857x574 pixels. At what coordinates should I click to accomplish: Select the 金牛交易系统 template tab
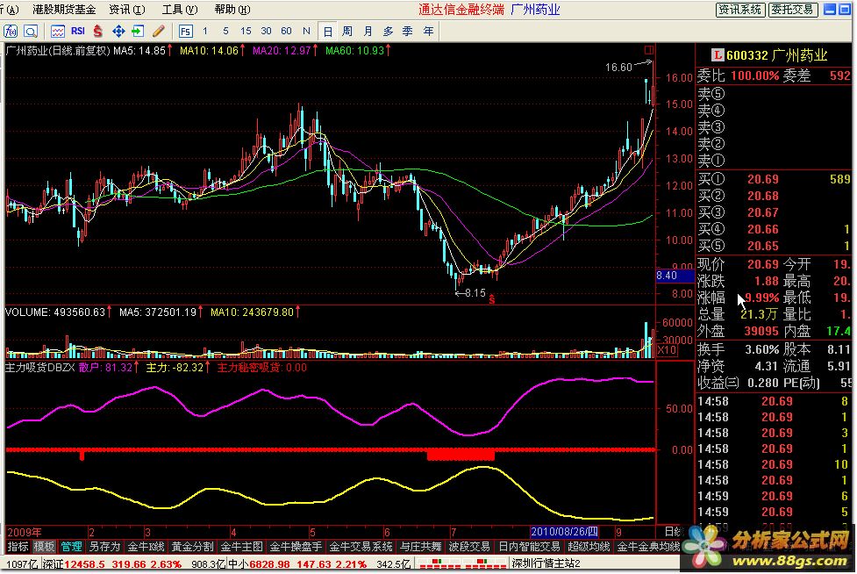pyautogui.click(x=361, y=546)
